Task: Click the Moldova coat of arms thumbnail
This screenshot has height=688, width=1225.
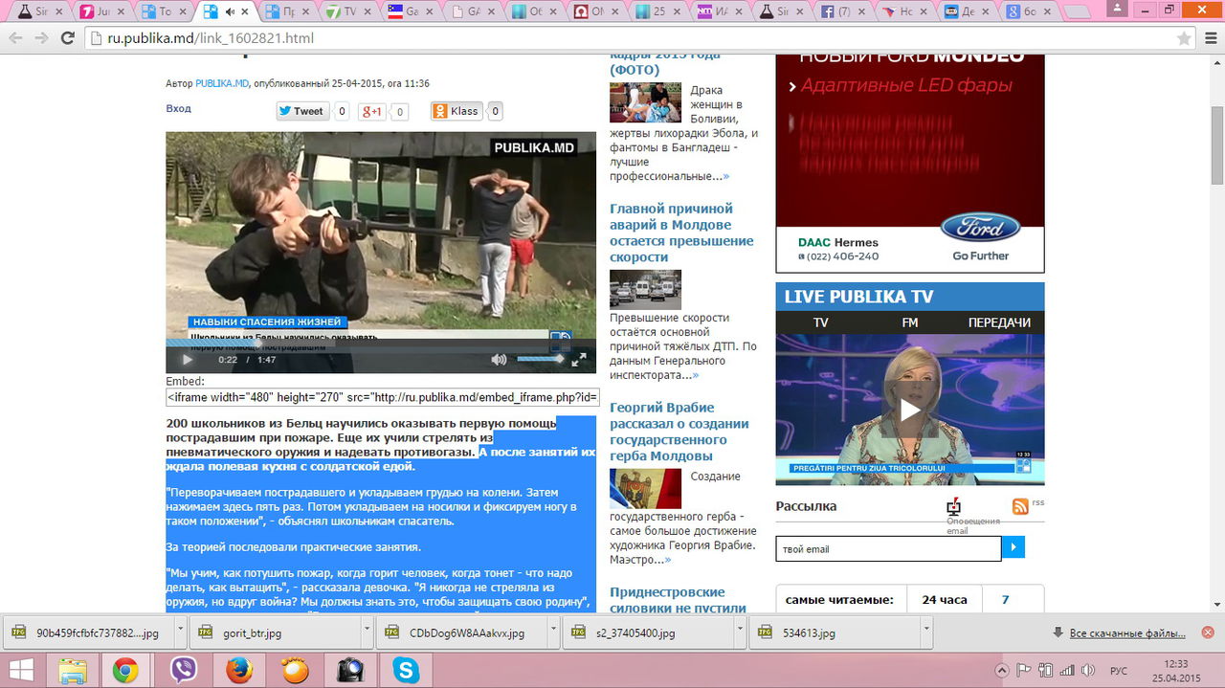Action: (x=645, y=488)
